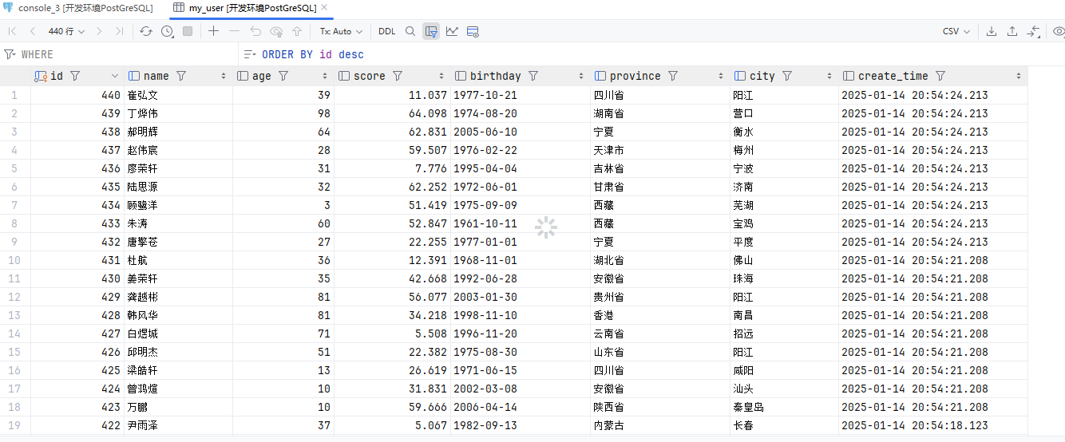Toggle the highlighted local filter button

point(431,31)
